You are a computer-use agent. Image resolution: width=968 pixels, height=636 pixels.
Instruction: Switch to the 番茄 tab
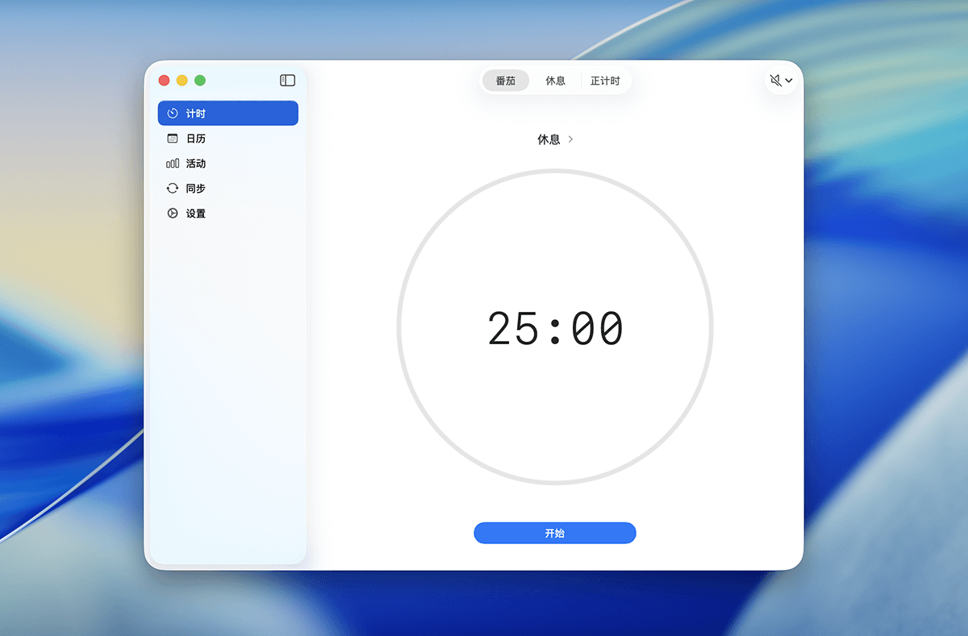[506, 81]
